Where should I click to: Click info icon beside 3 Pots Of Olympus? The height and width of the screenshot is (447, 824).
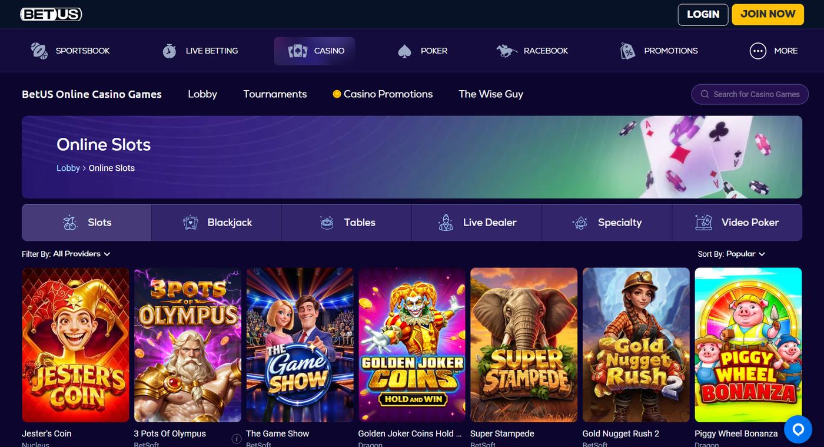[x=237, y=439]
